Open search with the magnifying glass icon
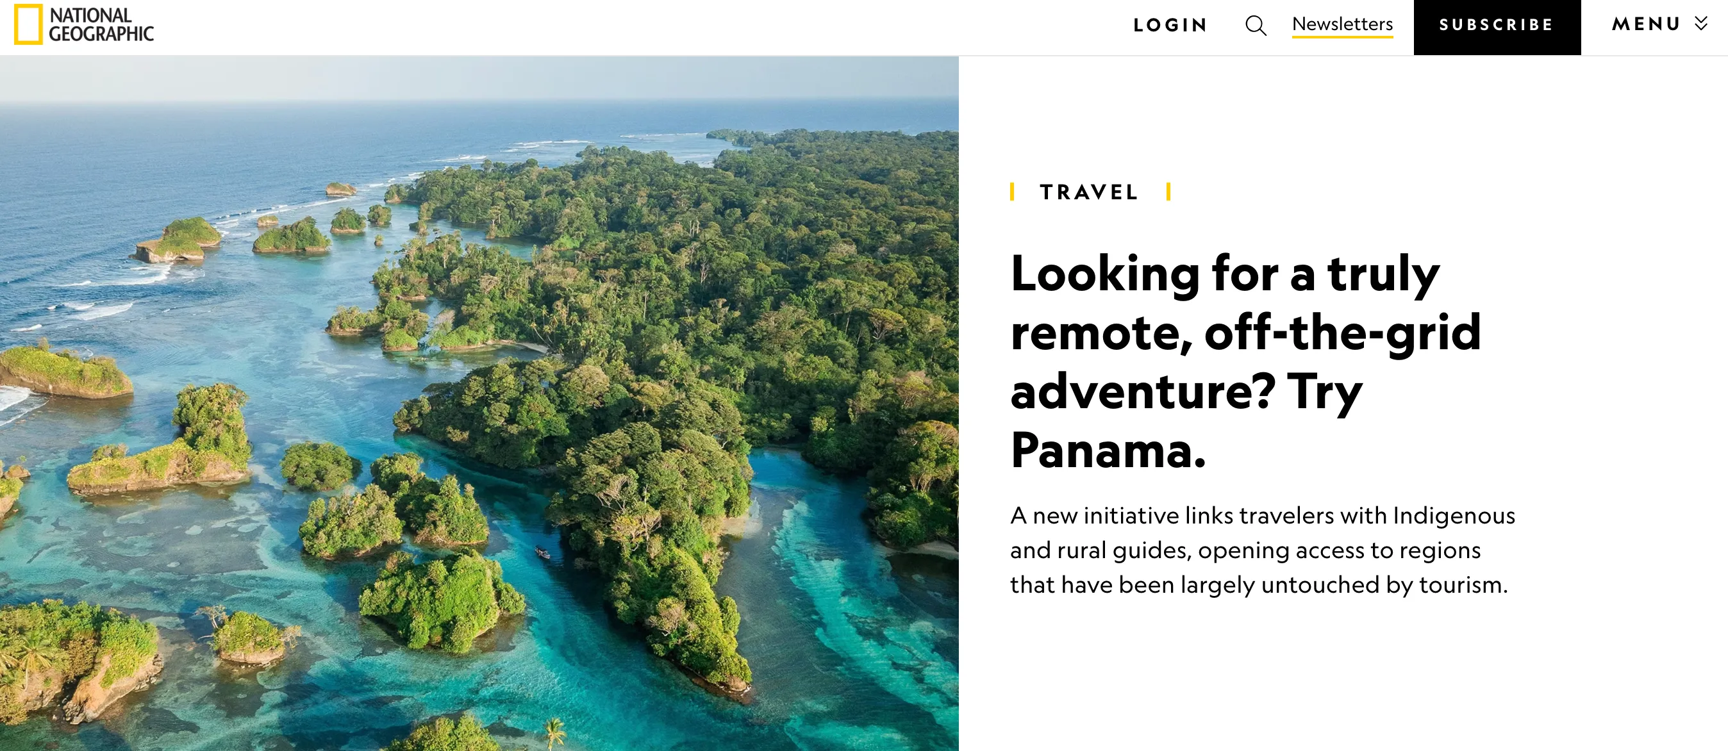Viewport: 1728px width, 751px height. click(1255, 26)
